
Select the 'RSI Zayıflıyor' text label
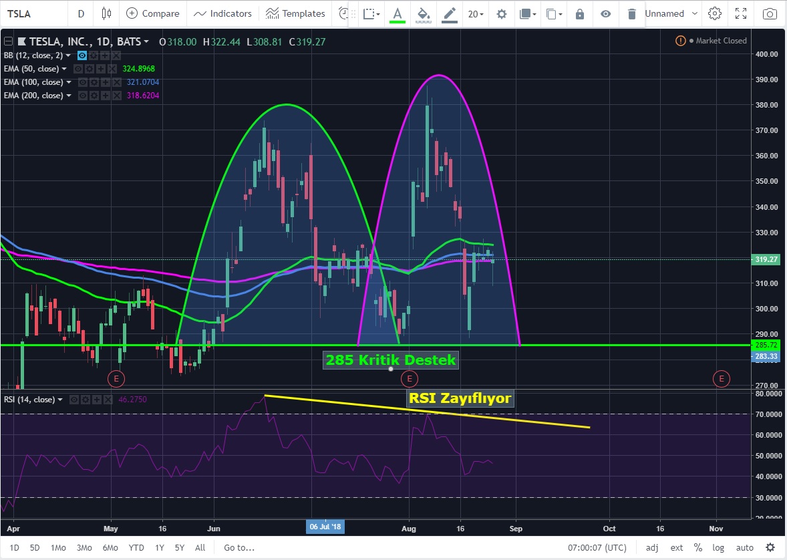click(x=460, y=398)
